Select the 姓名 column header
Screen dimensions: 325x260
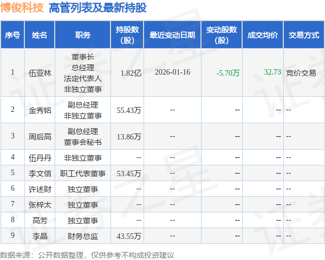point(40,35)
